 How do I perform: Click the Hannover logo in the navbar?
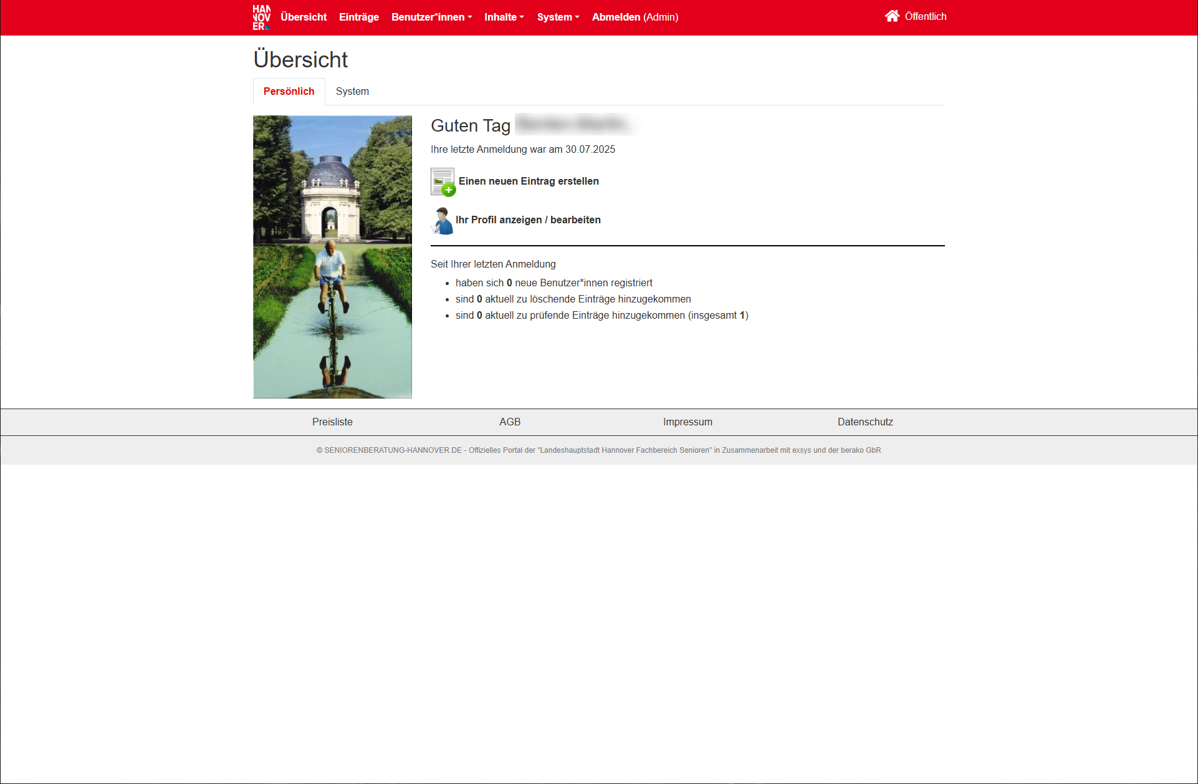[261, 17]
